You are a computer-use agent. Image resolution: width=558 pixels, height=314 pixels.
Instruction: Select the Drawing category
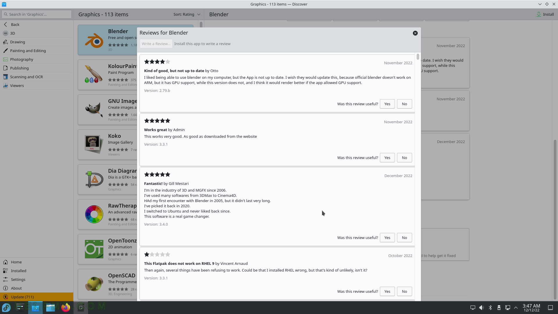37,42
